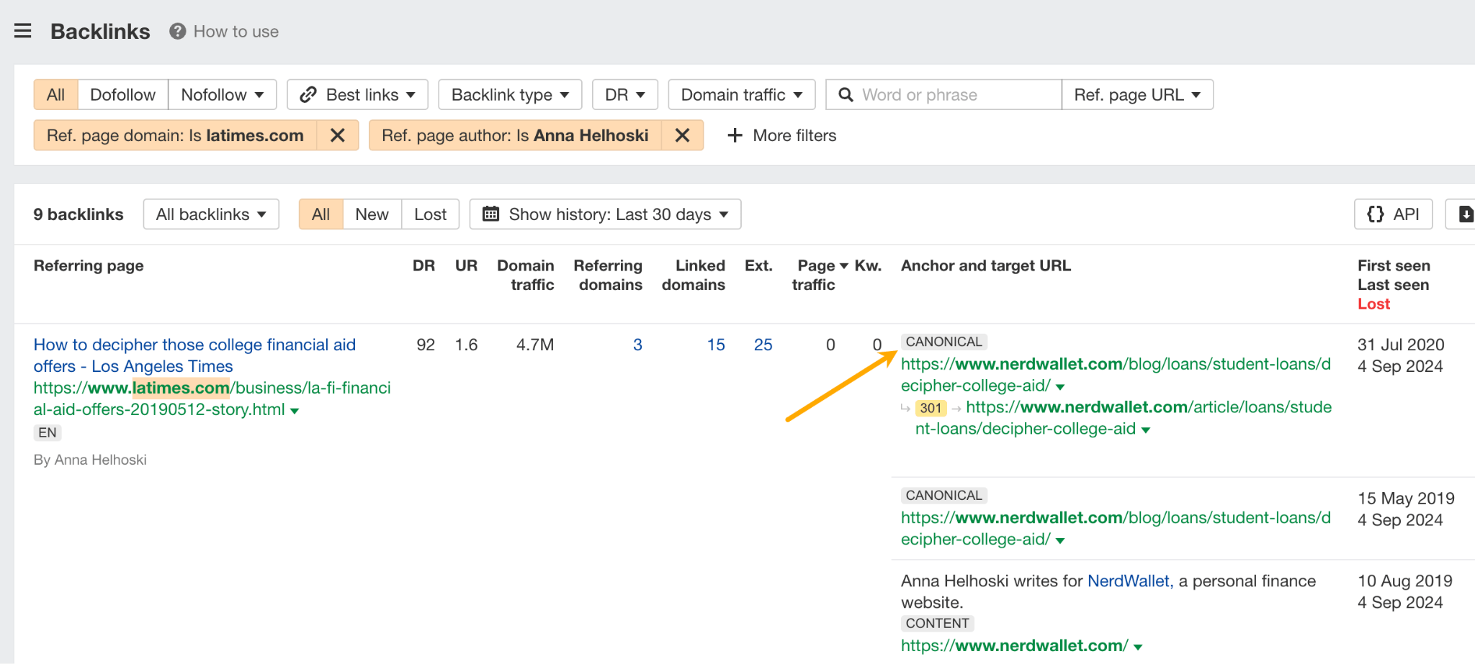Open the API panel
Image resolution: width=1475 pixels, height=664 pixels.
(1392, 214)
